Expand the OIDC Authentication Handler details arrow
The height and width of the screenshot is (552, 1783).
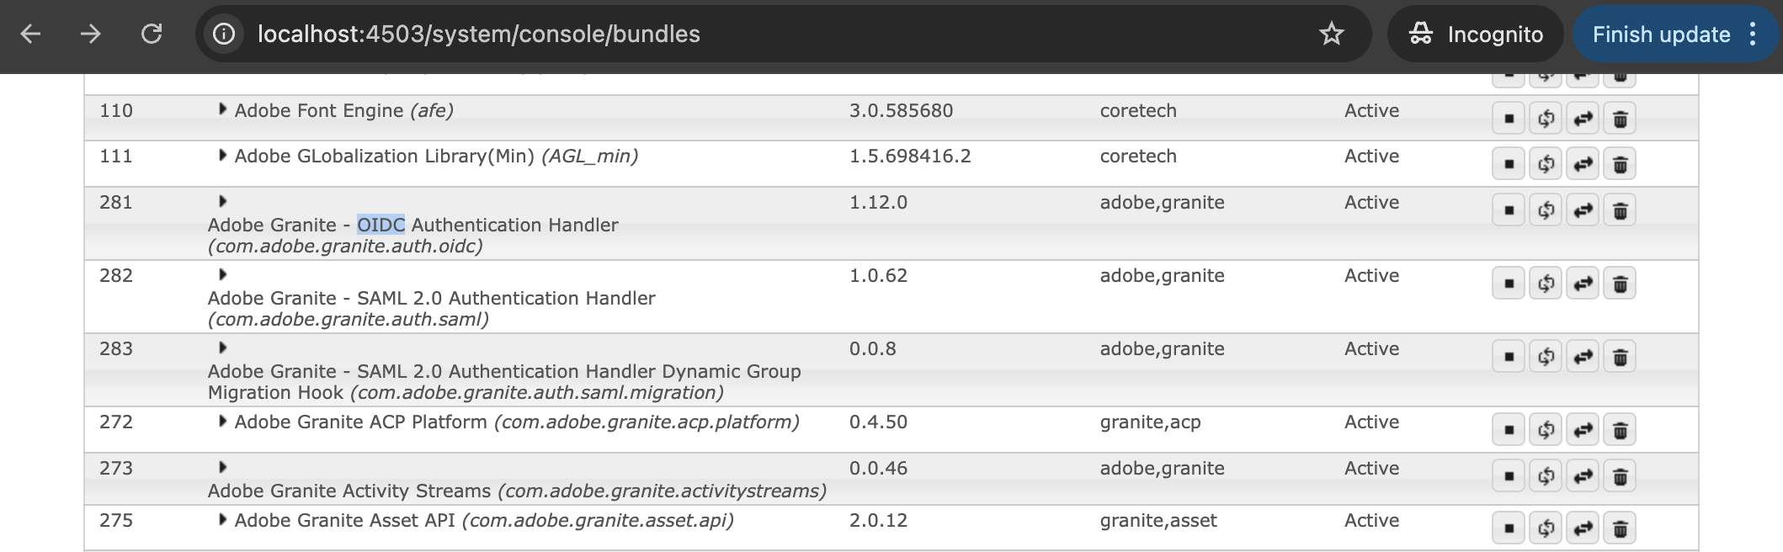(x=222, y=201)
